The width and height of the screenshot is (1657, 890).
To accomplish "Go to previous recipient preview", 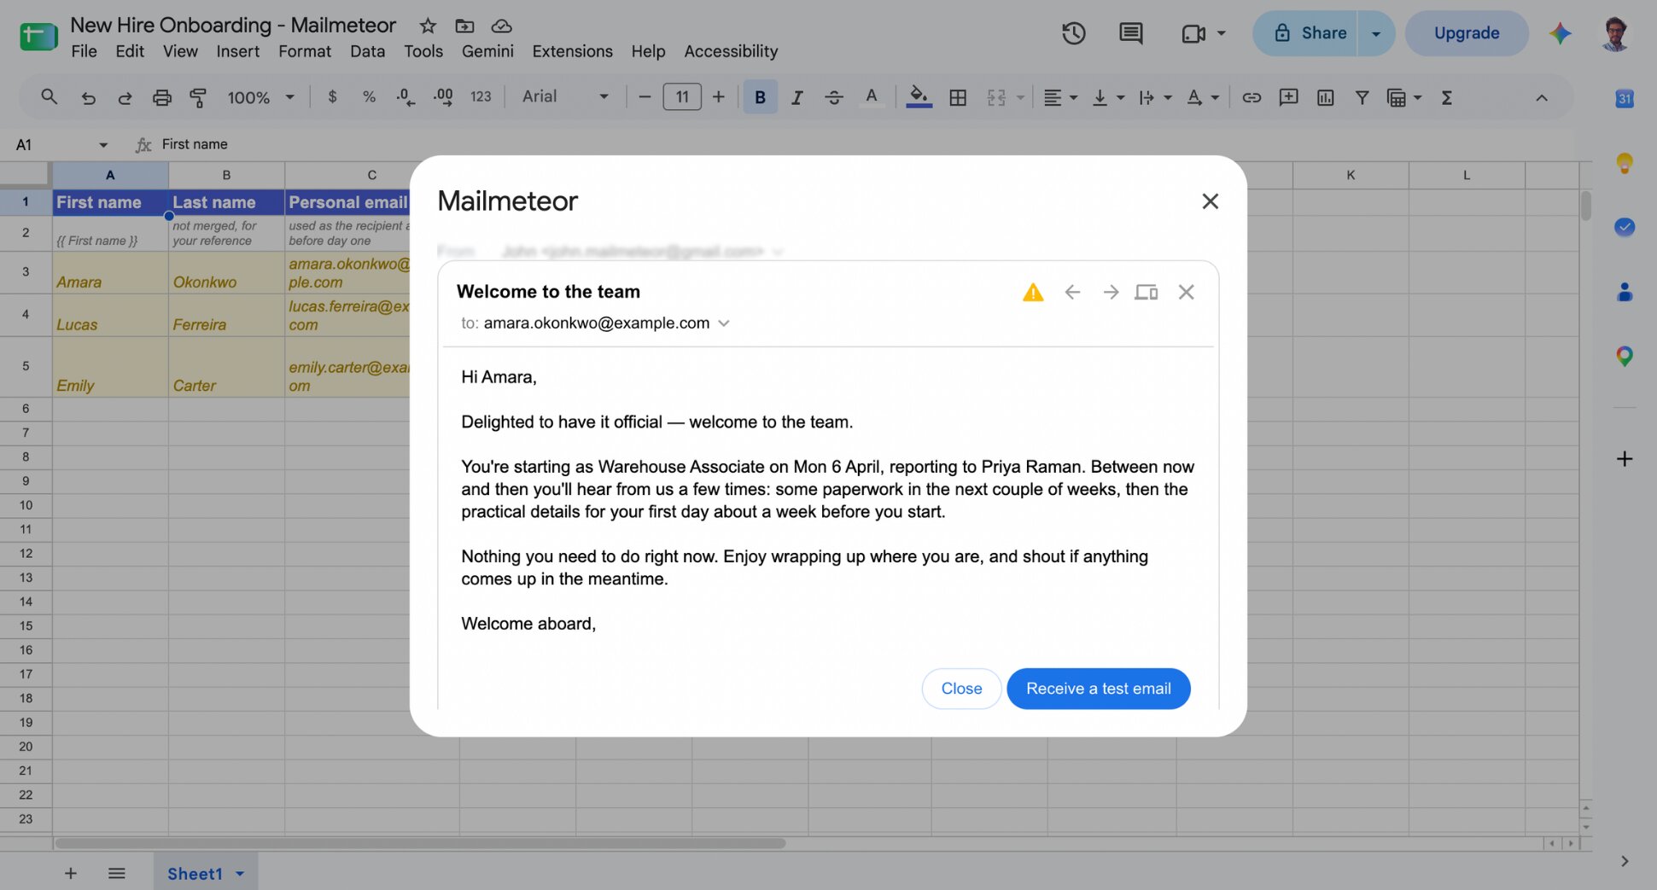I will (1072, 292).
